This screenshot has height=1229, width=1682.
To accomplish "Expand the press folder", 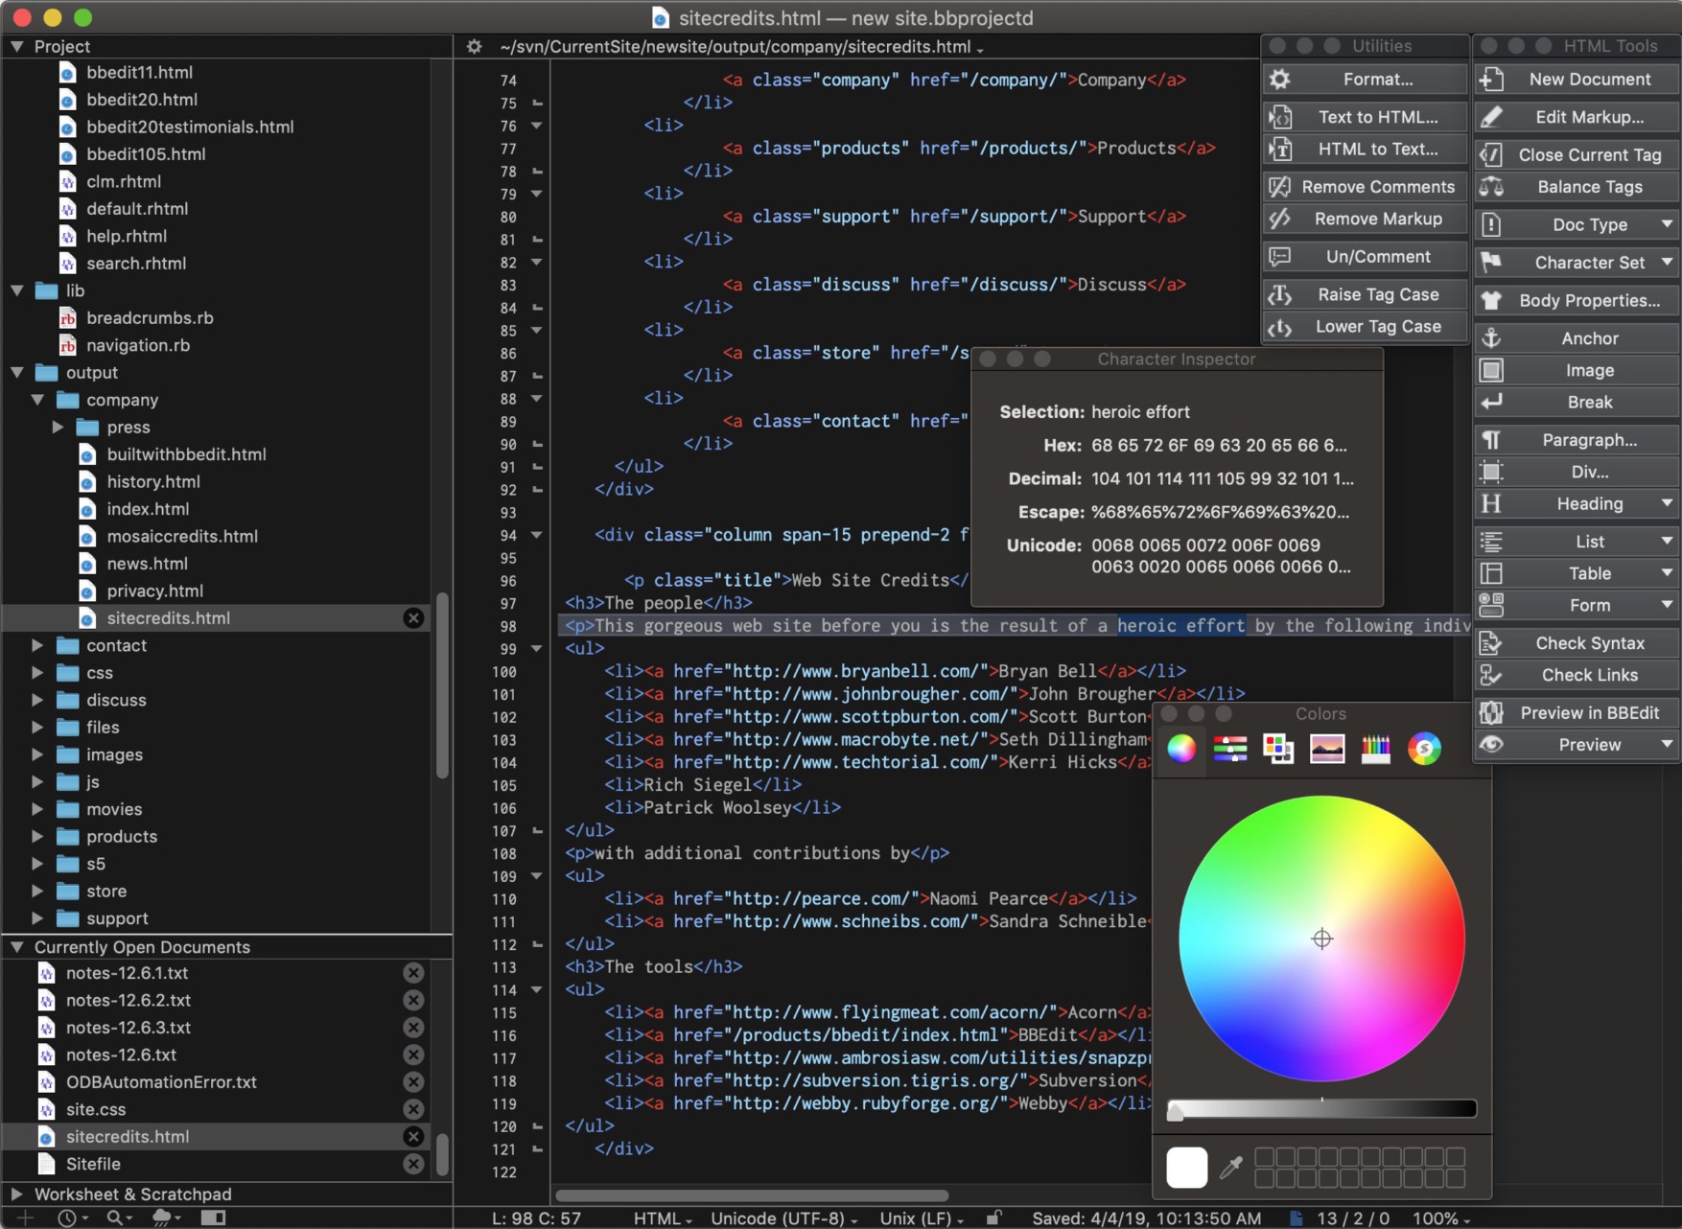I will (58, 427).
